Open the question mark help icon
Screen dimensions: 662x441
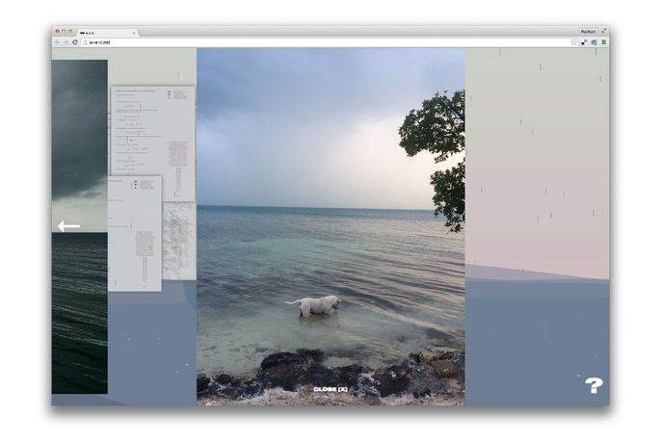pyautogui.click(x=594, y=385)
